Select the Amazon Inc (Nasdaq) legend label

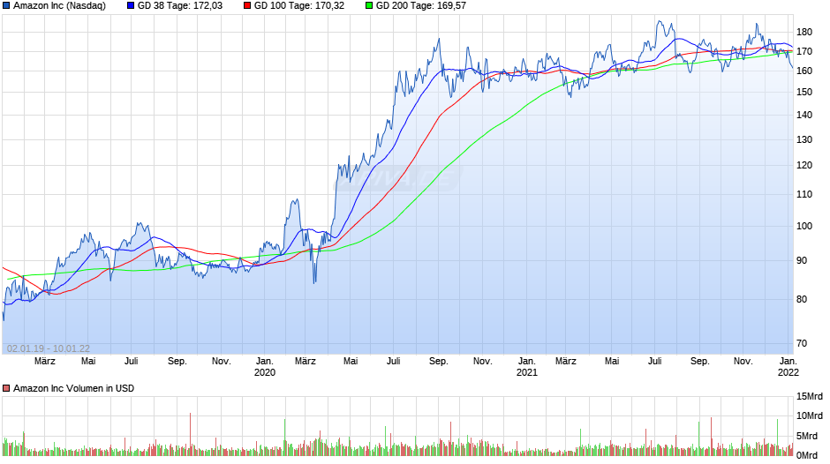click(59, 6)
